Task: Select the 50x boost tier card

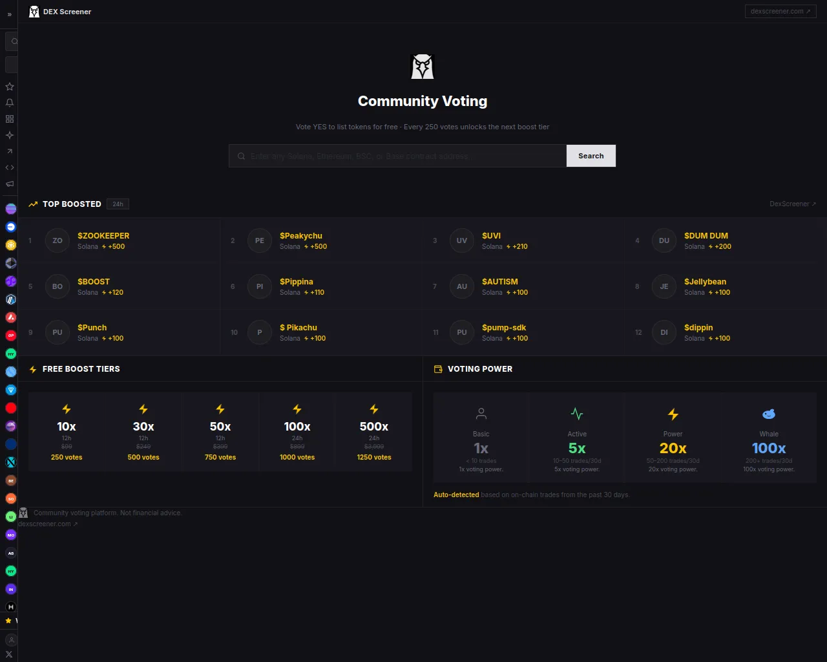Action: [220, 432]
